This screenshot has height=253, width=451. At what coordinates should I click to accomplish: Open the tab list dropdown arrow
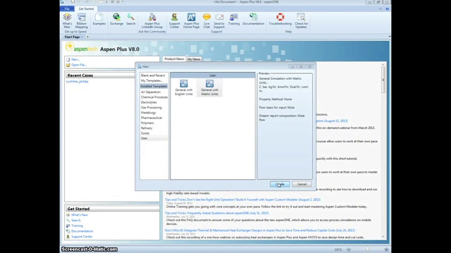[389, 37]
